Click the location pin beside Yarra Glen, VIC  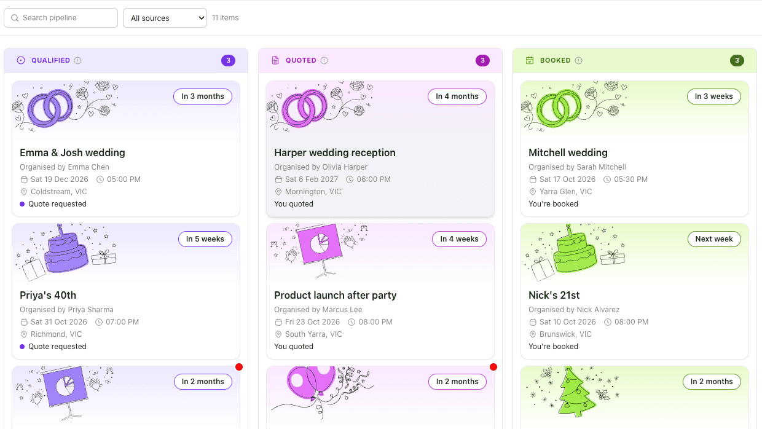pos(533,192)
